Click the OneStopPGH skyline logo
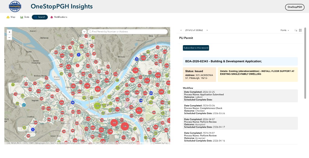Image resolution: width=309 pixels, height=158 pixels. [x=15, y=7]
